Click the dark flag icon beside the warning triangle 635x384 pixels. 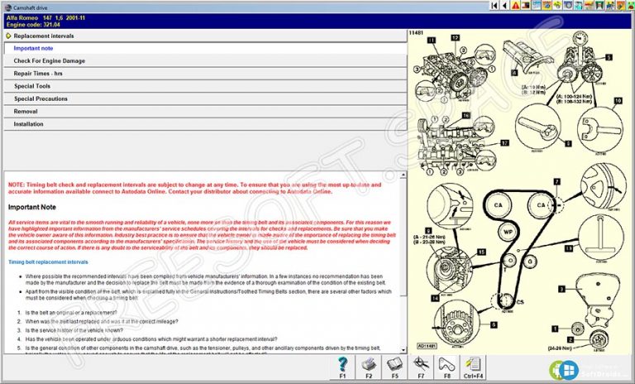tap(526, 5)
